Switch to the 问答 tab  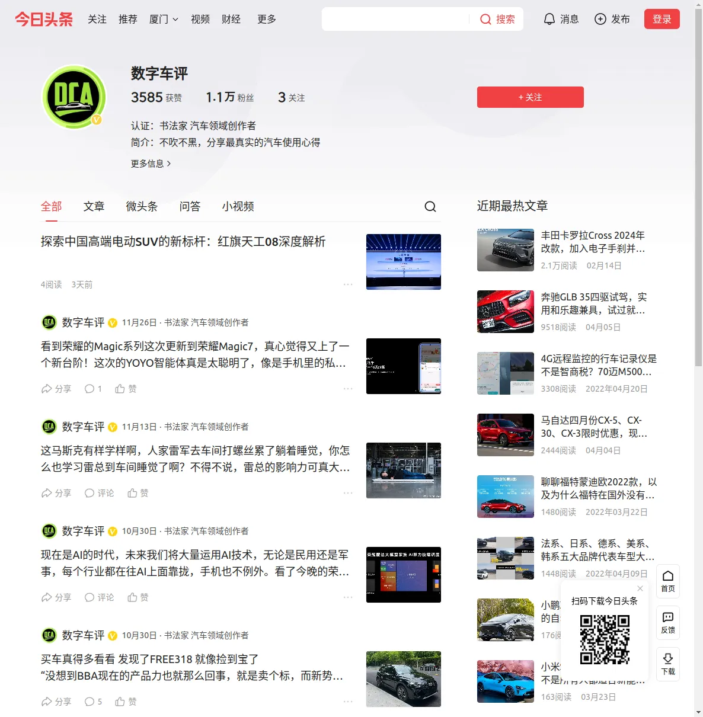pyautogui.click(x=190, y=206)
